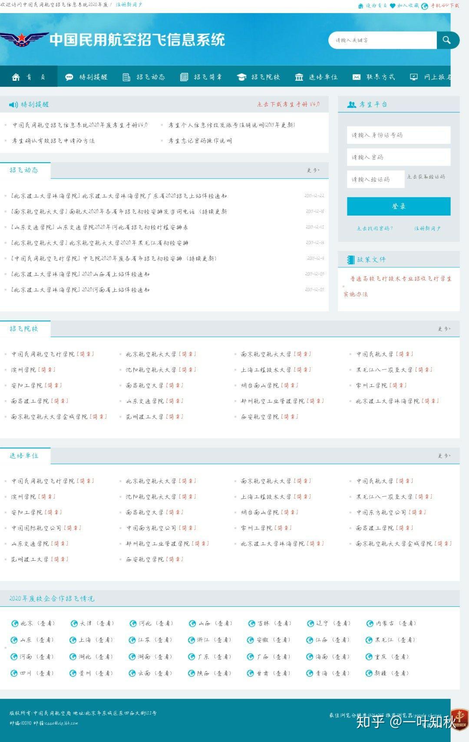Click the globe icon for 手机APP下载
Screen dimensions: 469x742
425,6
